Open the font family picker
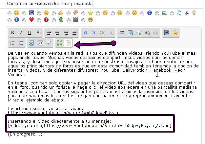Screen dimensions: 205x144 click(x=85, y=33)
